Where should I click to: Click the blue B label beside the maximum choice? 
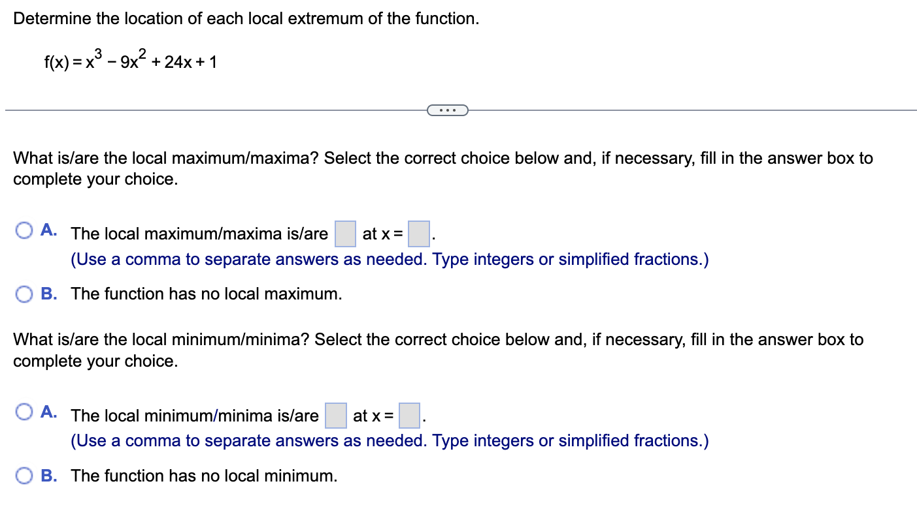pyautogui.click(x=48, y=294)
